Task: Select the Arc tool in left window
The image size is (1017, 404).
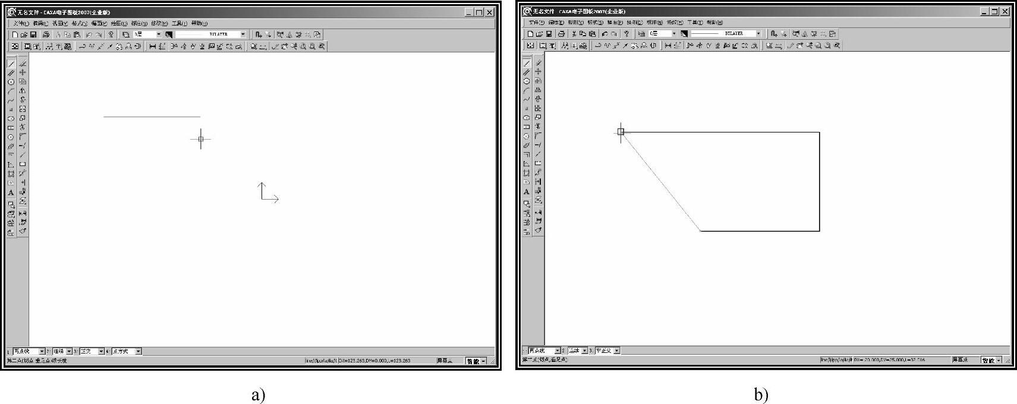Action: pos(11,90)
